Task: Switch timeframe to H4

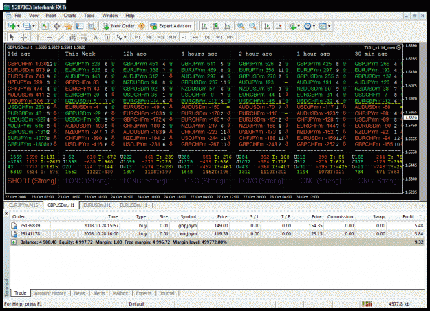Action: pos(195,37)
